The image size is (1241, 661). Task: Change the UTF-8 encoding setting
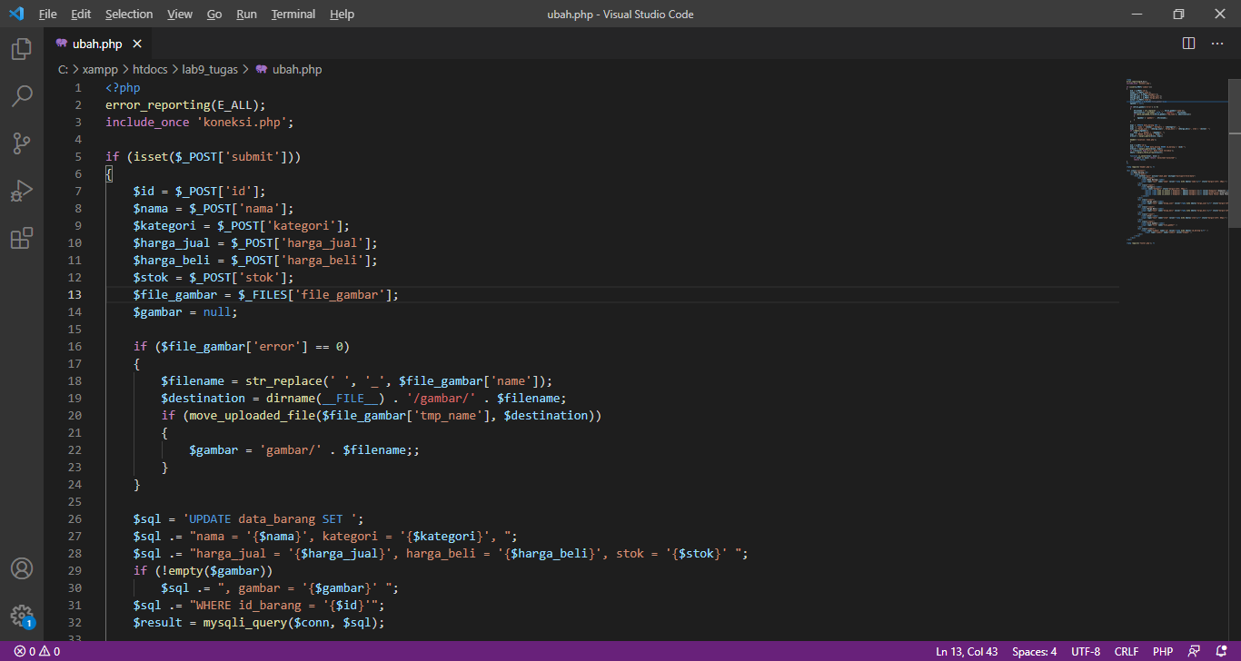click(x=1085, y=651)
